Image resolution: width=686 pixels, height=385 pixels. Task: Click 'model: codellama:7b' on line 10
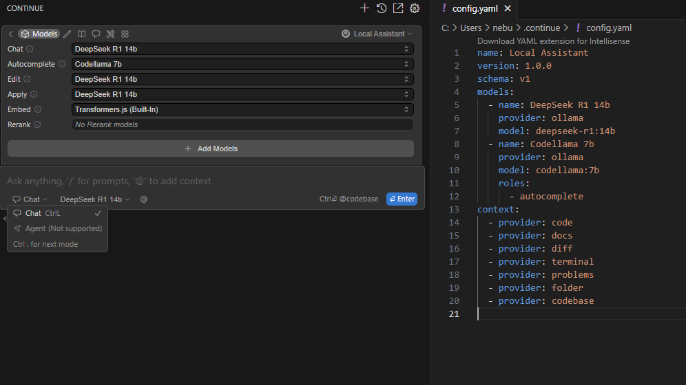(549, 170)
